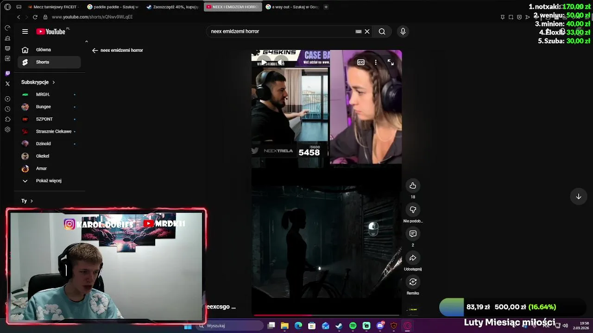Screen dimensions: 593x333
Task: Select Shorts in the sidebar
Action: [49, 62]
